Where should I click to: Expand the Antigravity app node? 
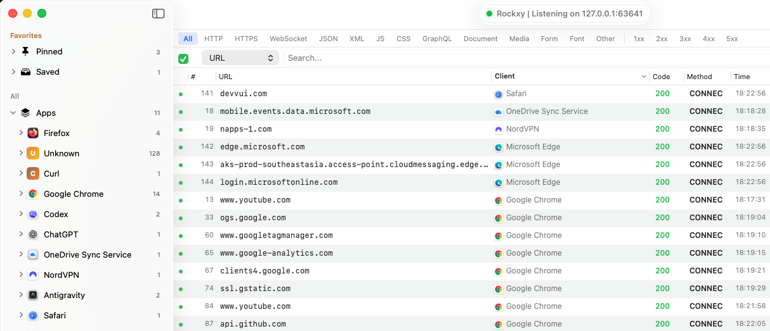coord(21,295)
